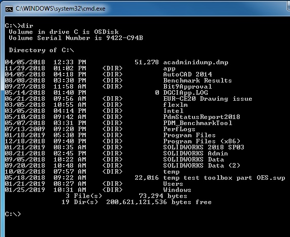Click the 22,016 file size value

(x=147, y=178)
